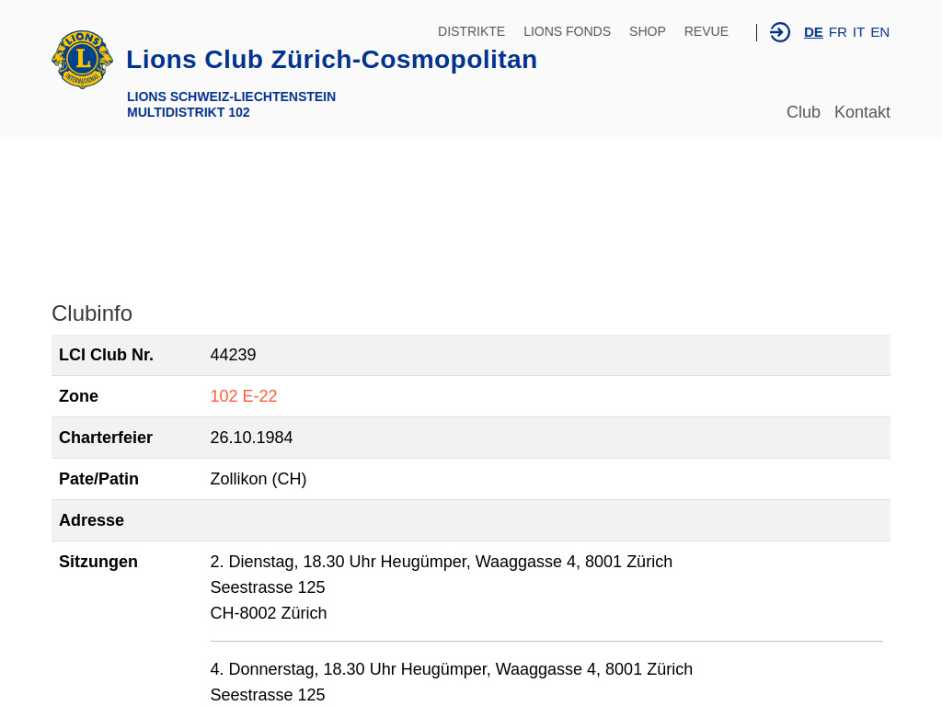The height and width of the screenshot is (706, 942).
Task: Switch site language to FR
Action: [x=837, y=32]
